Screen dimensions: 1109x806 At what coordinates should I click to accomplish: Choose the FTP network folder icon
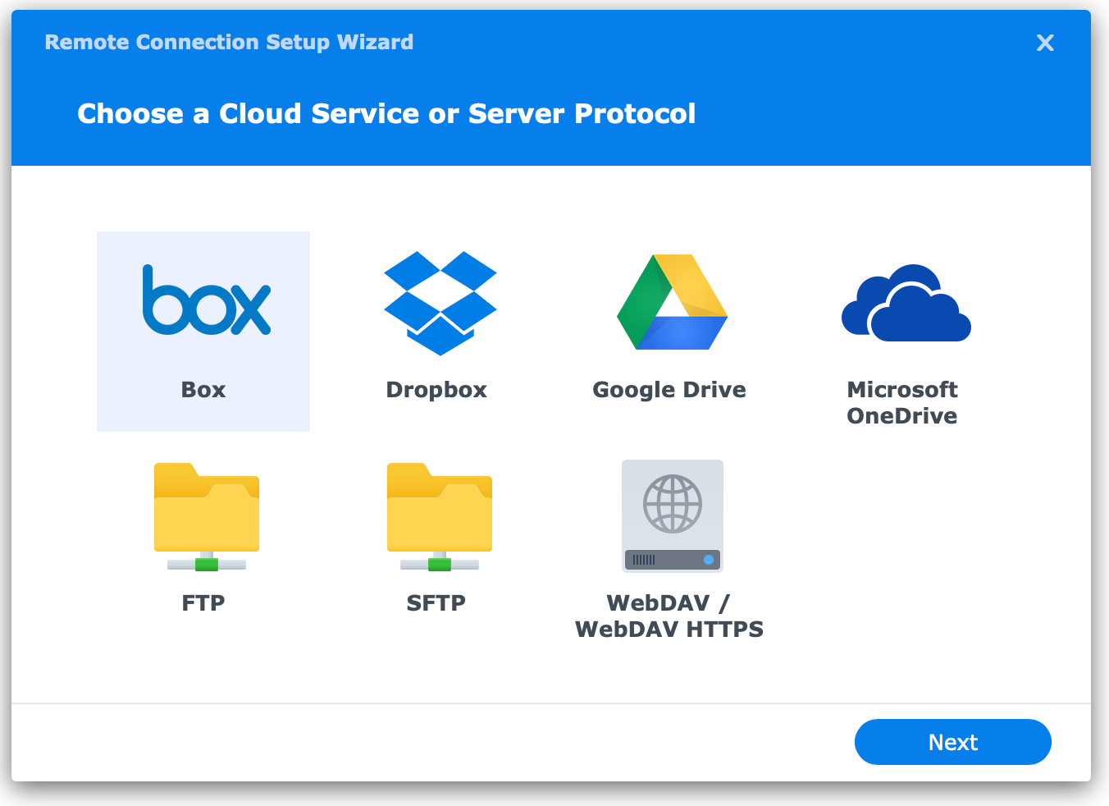point(207,517)
